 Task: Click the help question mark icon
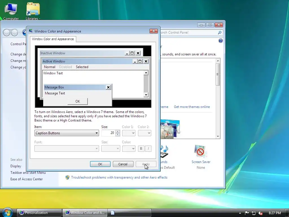(x=220, y=41)
